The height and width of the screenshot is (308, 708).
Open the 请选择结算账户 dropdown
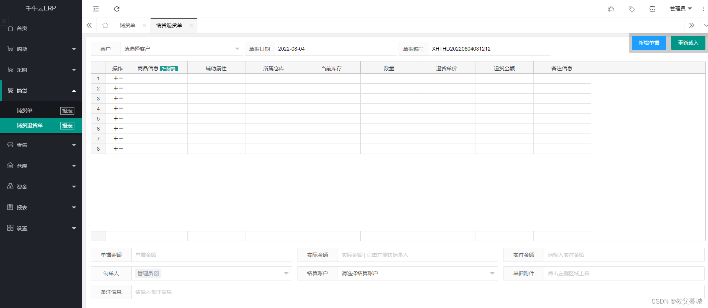coord(418,273)
